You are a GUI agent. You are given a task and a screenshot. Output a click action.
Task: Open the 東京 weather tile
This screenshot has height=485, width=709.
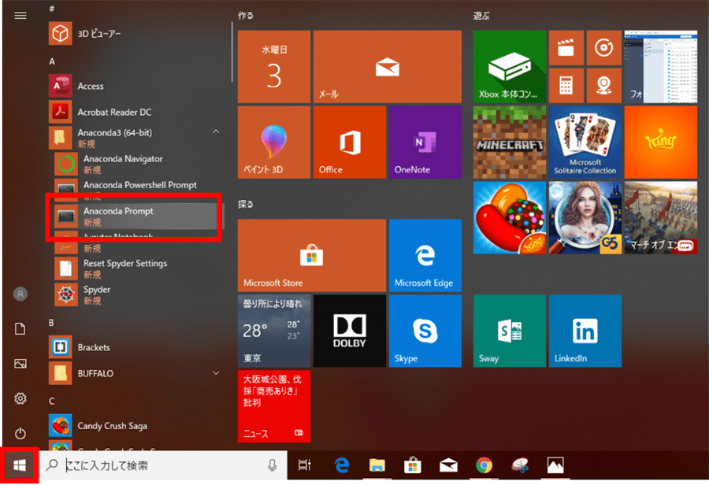274,331
